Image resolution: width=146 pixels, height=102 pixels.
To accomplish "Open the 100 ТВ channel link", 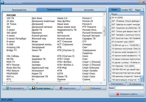I will tap(10, 18).
